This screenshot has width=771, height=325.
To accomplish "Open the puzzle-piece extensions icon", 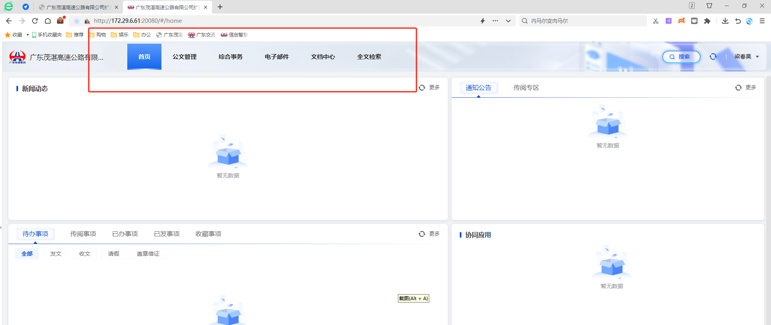I will (x=707, y=21).
